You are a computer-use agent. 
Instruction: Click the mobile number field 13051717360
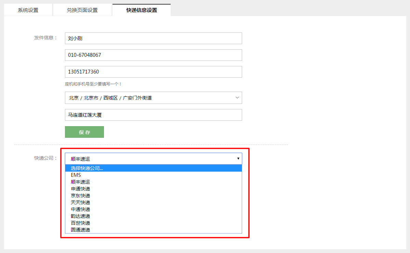click(x=154, y=72)
